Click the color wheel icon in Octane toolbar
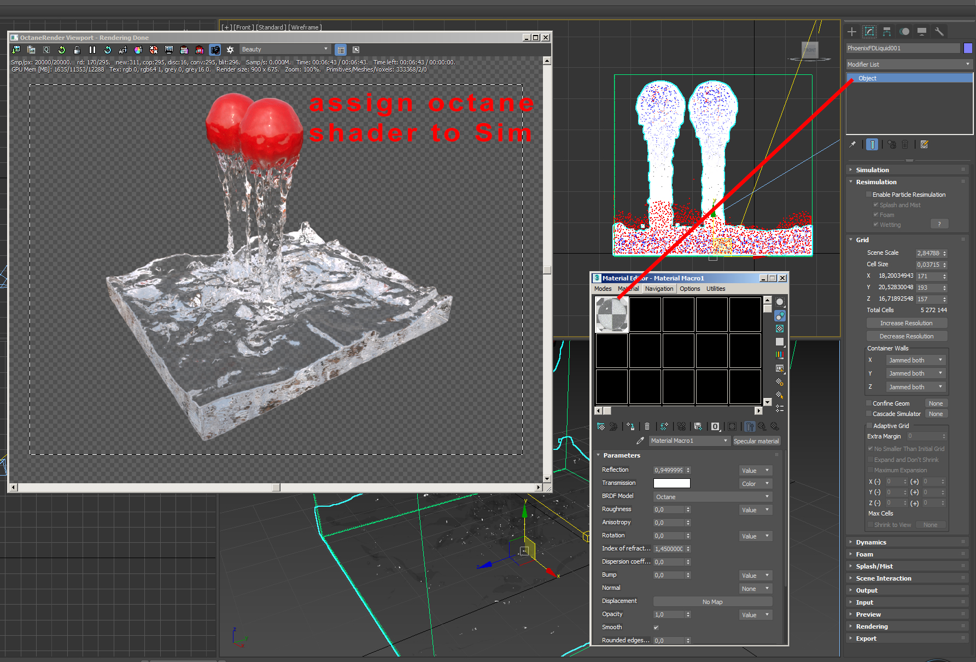The width and height of the screenshot is (976, 662). pos(138,50)
